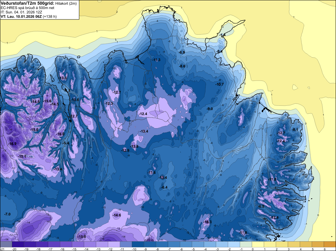Click the -10.6 temperature label

coord(75,100)
